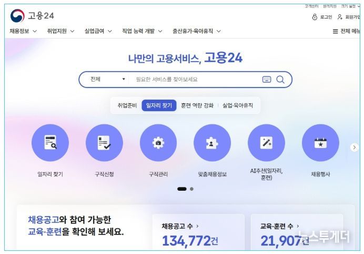Select the 구직관리 gear icon
This screenshot has height=254, width=364.
pyautogui.click(x=158, y=143)
